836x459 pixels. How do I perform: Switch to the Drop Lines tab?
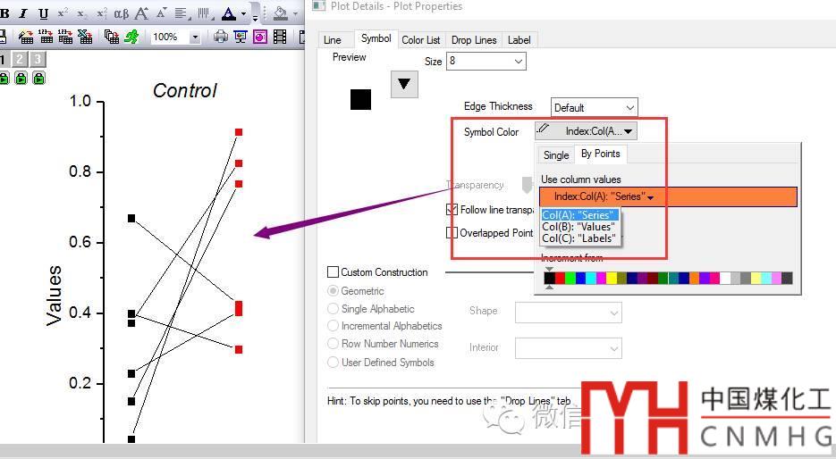(x=473, y=40)
